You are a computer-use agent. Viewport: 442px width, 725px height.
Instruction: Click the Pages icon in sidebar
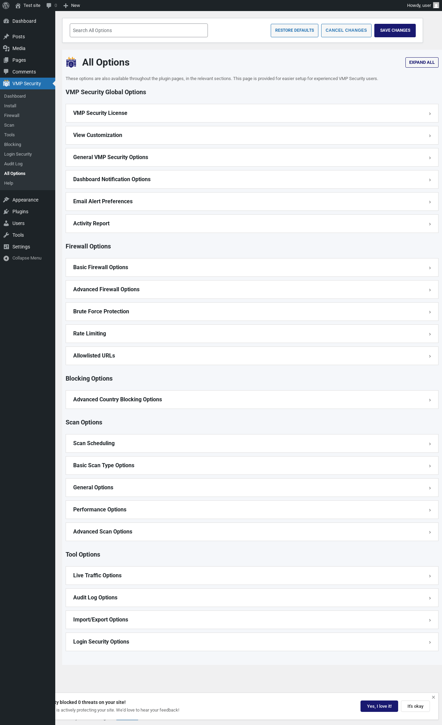click(6, 60)
